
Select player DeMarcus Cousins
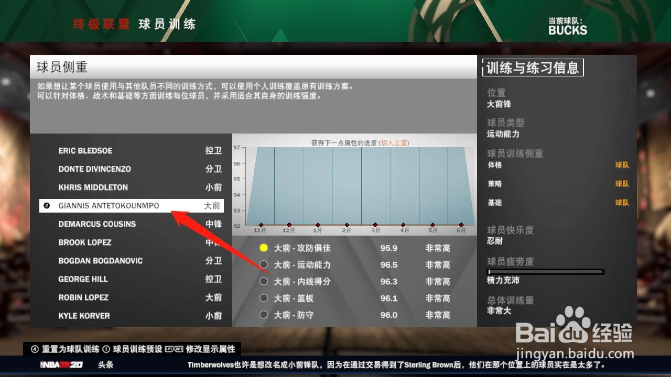(x=132, y=224)
